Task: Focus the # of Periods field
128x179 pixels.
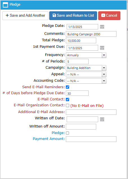Action: tap(77, 62)
